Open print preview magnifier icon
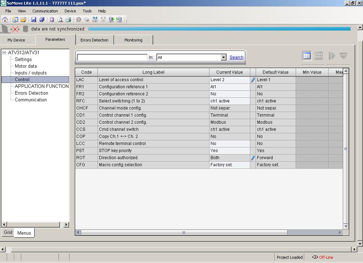This screenshot has width=363, height=263. pos(60,19)
